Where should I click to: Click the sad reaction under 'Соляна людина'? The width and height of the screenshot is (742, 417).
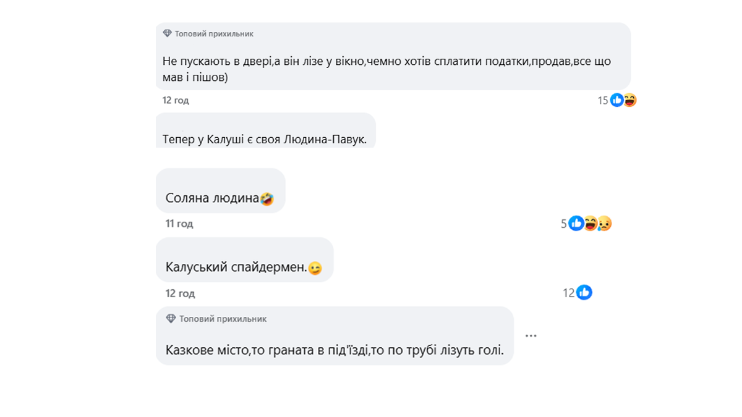[604, 224]
